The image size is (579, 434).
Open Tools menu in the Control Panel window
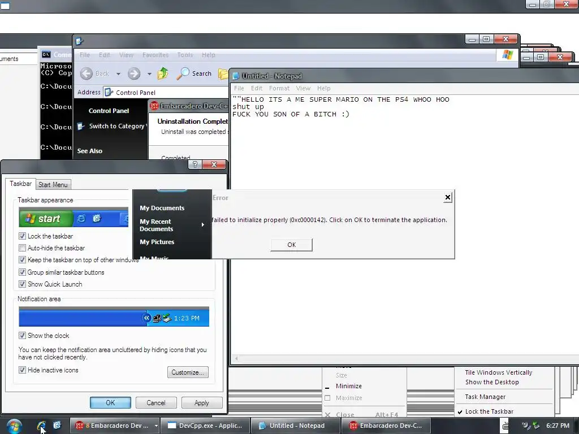click(x=185, y=55)
